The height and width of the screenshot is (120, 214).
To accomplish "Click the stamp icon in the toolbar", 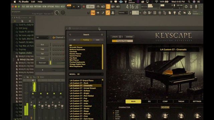I will [x=113, y=13].
